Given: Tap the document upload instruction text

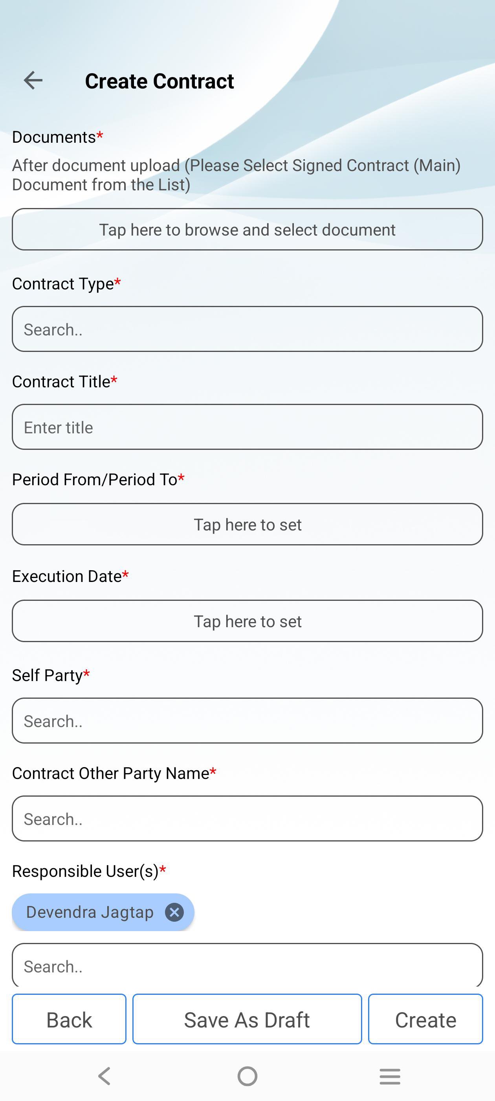Looking at the screenshot, I should [x=236, y=175].
